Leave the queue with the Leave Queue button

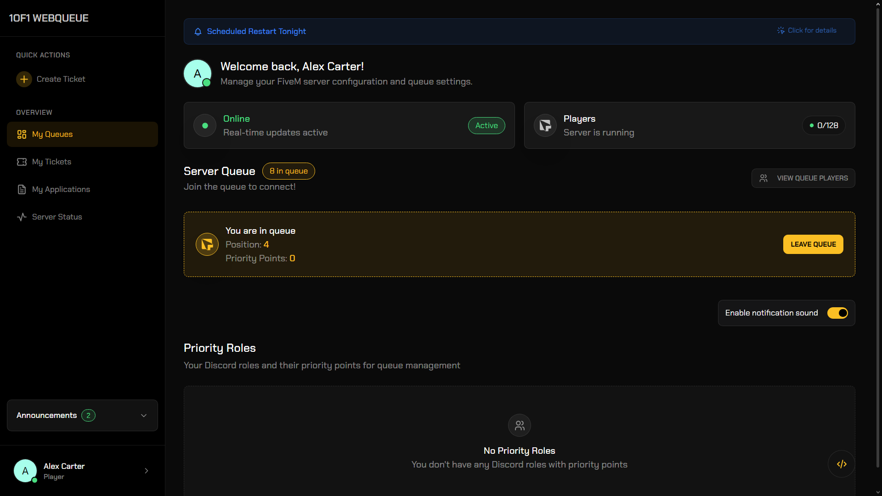(813, 244)
